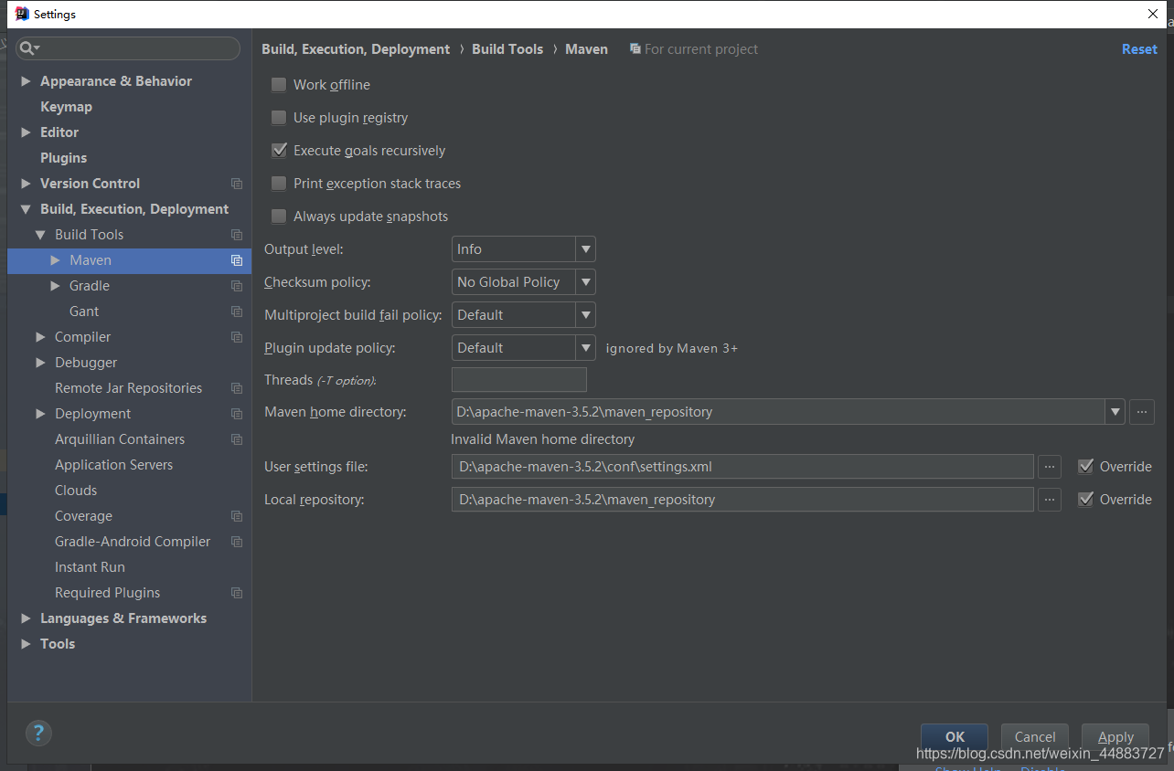Select Plugins in the settings tree
The width and height of the screenshot is (1174, 771).
click(64, 158)
